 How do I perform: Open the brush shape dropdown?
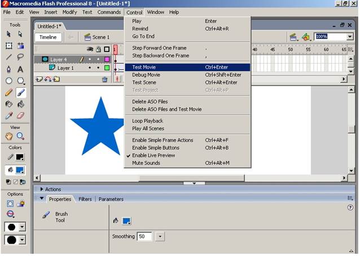point(22,240)
